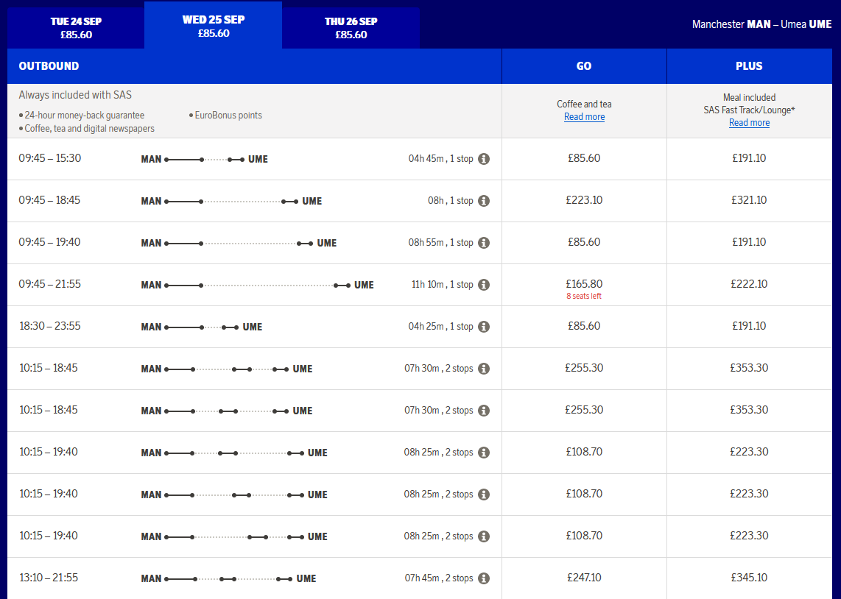Click MAN–UME route diagram for 13:10 – 21:55
Screen dimensions: 841x599
[x=228, y=578]
